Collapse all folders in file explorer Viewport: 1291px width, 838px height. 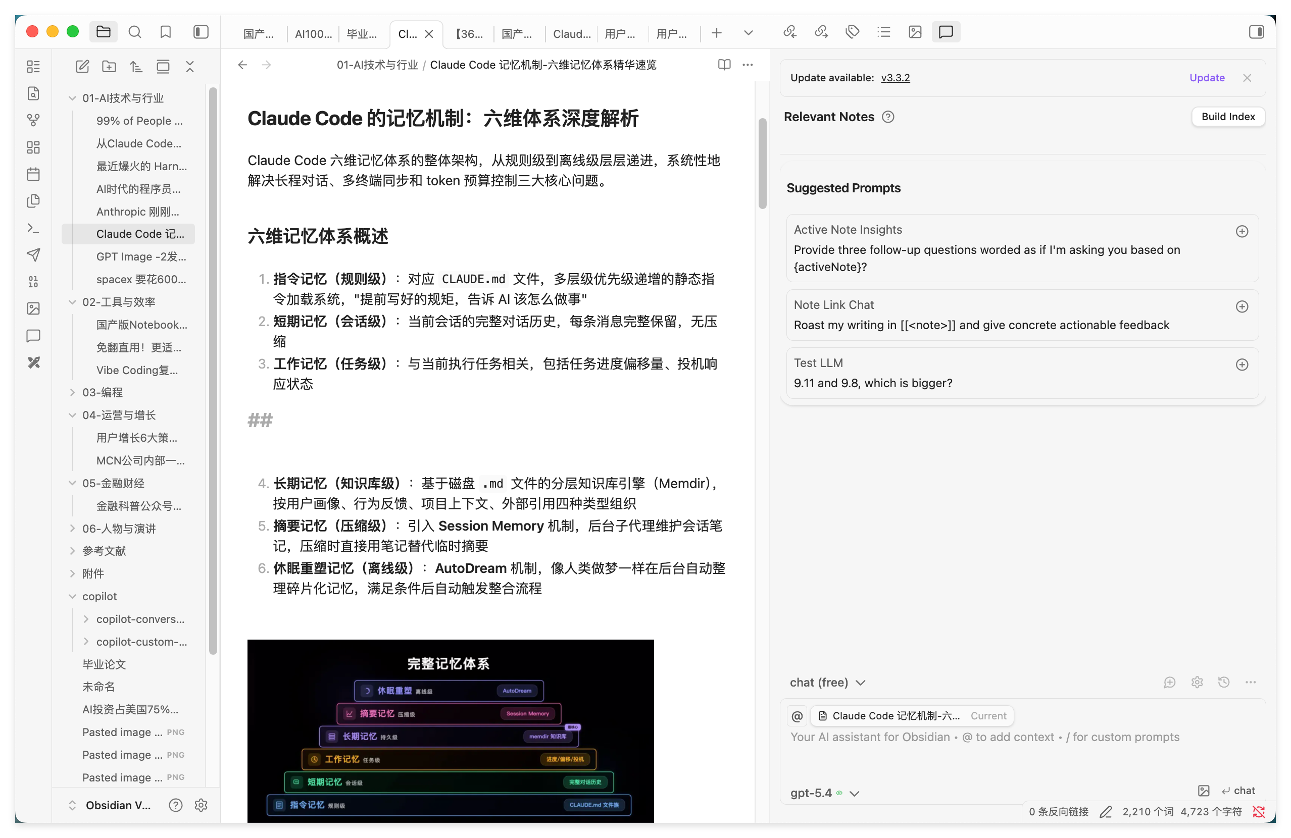click(190, 67)
